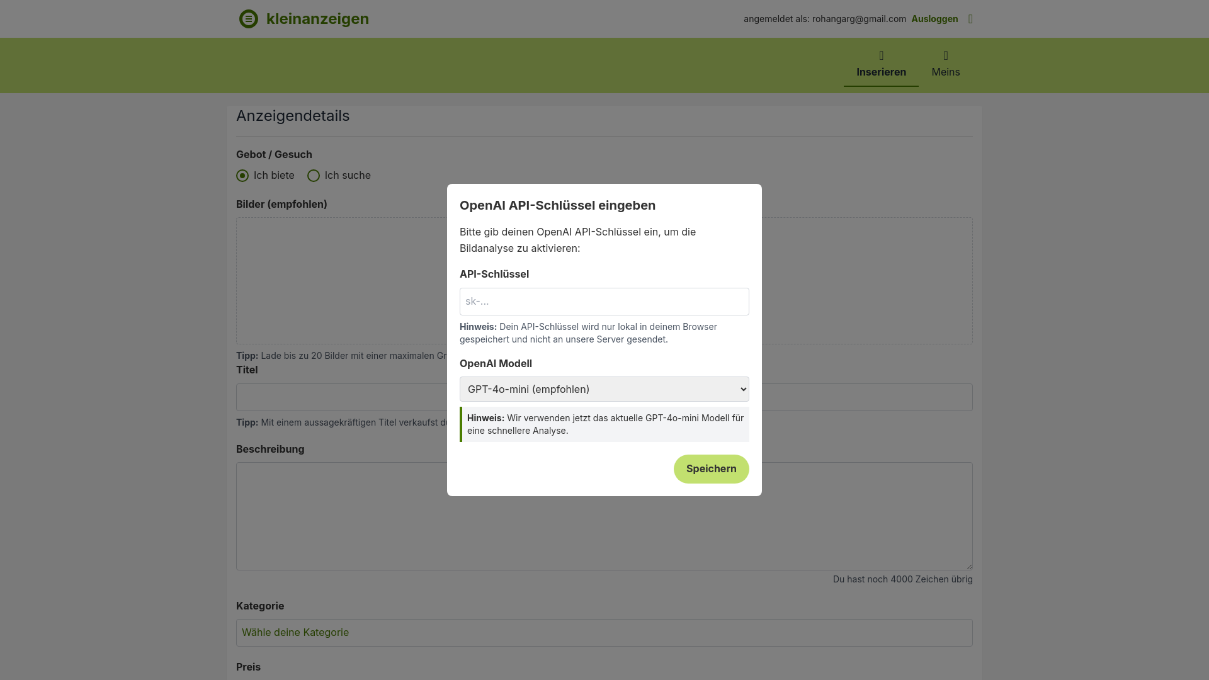This screenshot has width=1209, height=680.
Task: Focus the API-Schlüssel input field
Action: 604,302
